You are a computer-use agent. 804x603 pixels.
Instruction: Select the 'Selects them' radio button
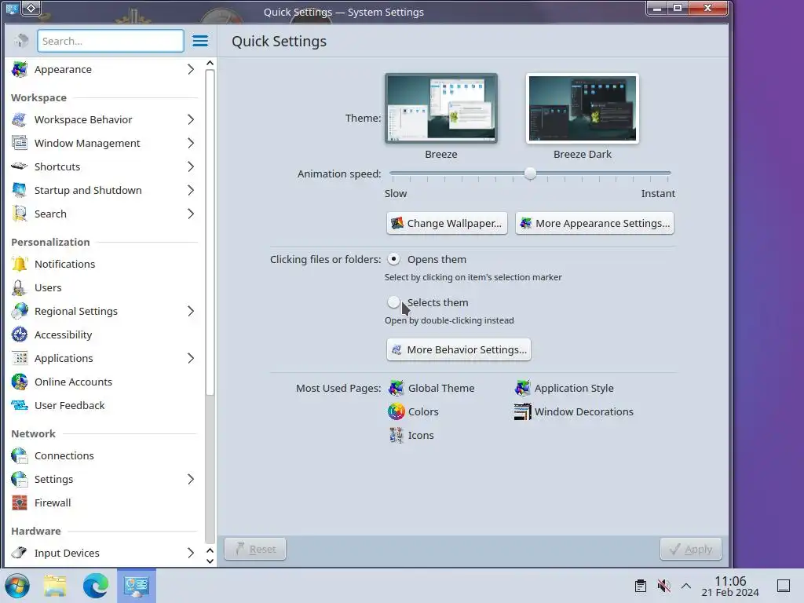[393, 302]
